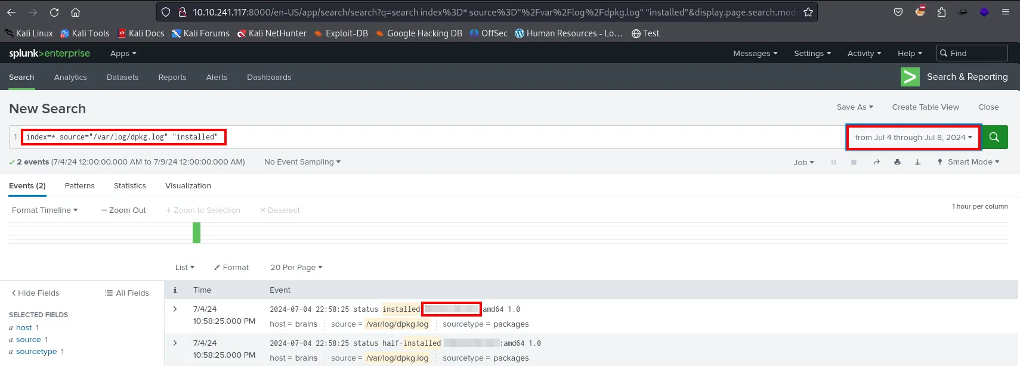The width and height of the screenshot is (1020, 366).
Task: Open the Firefox extensions puzzle icon
Action: point(941,12)
